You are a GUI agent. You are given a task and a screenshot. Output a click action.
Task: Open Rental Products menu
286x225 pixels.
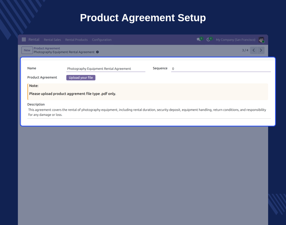click(76, 40)
